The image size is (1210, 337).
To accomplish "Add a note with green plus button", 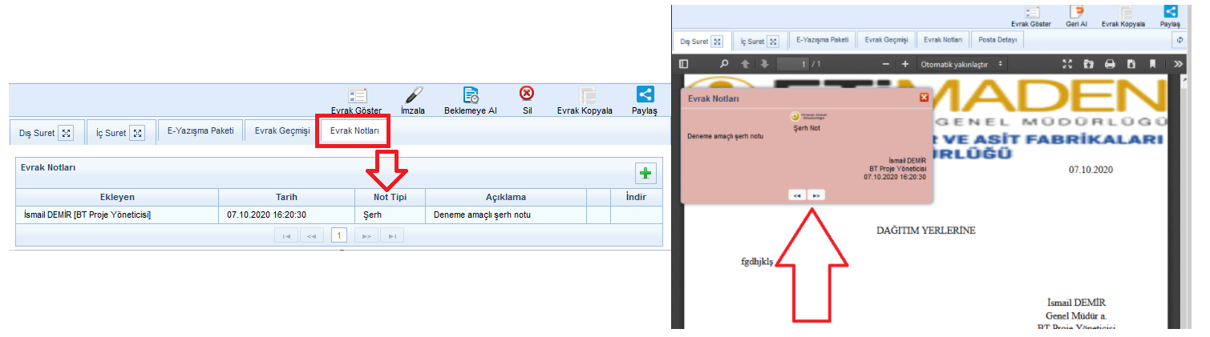I will click(645, 173).
